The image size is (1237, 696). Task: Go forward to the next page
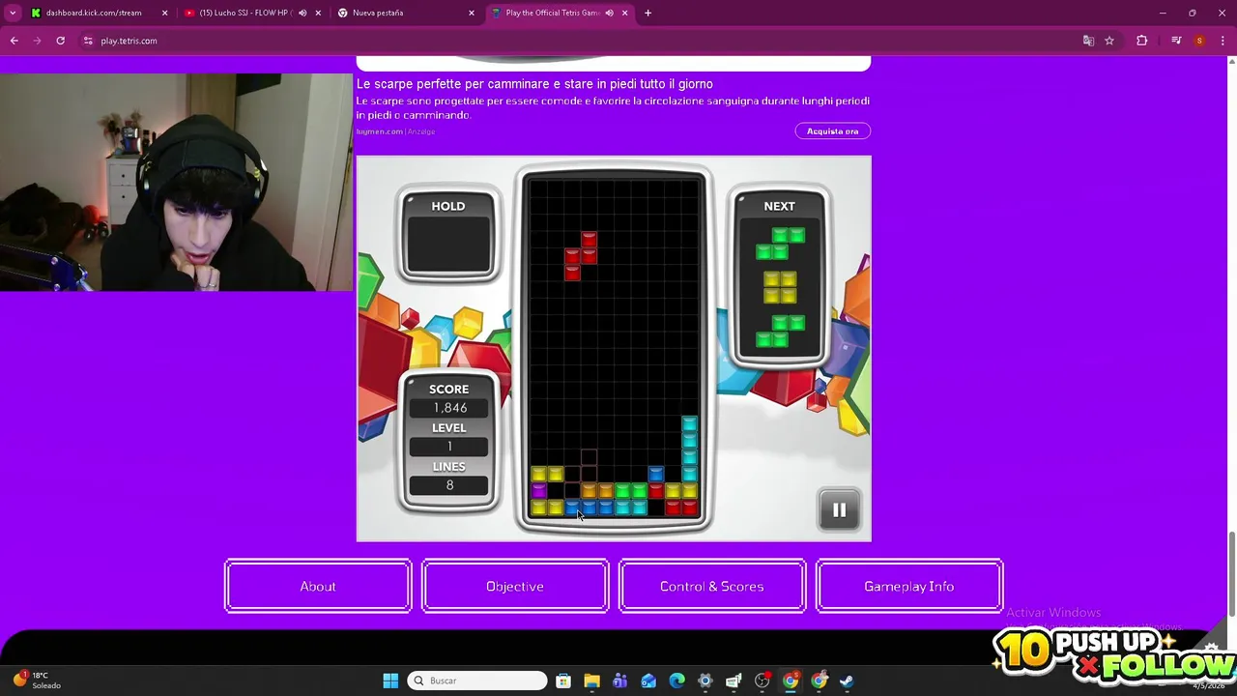coord(38,41)
